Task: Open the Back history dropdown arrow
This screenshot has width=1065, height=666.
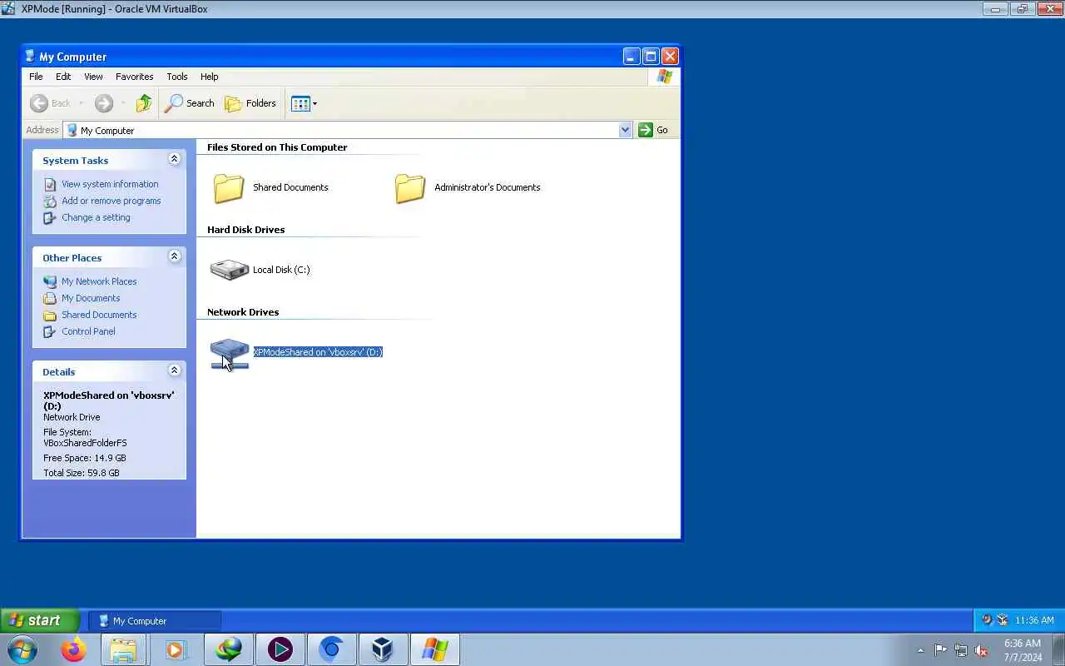Action: coord(82,103)
